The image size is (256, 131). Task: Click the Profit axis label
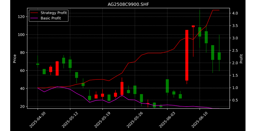(241, 59)
